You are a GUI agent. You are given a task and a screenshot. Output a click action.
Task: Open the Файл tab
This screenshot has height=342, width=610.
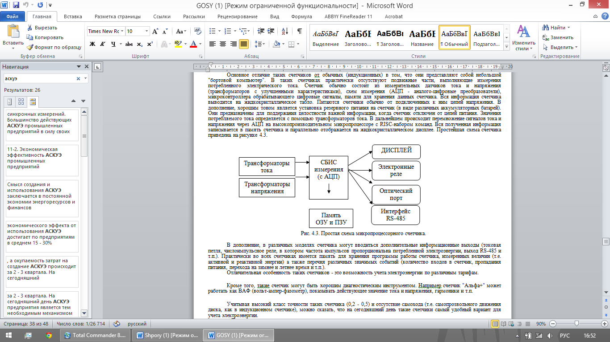(x=12, y=16)
